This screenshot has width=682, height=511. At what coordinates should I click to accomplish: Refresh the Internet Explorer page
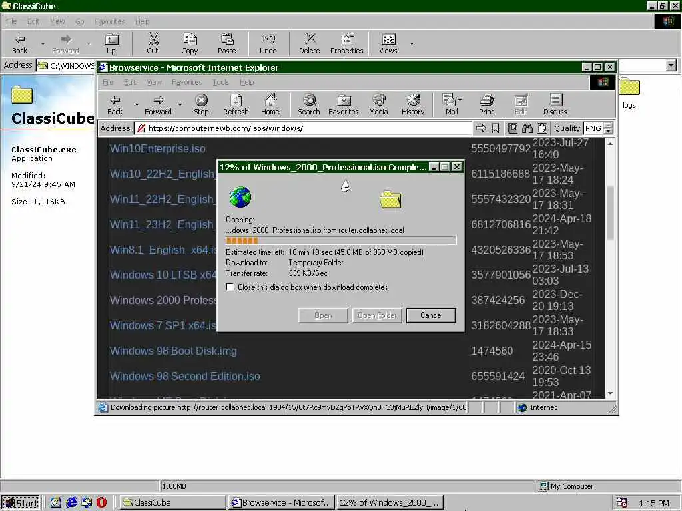click(236, 105)
